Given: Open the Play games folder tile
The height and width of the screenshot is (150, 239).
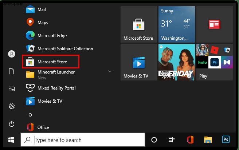Looking at the screenshot, I should [x=215, y=62].
